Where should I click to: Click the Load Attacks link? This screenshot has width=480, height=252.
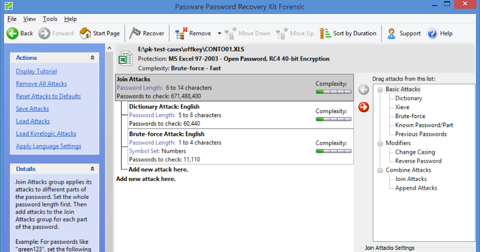pos(33,121)
